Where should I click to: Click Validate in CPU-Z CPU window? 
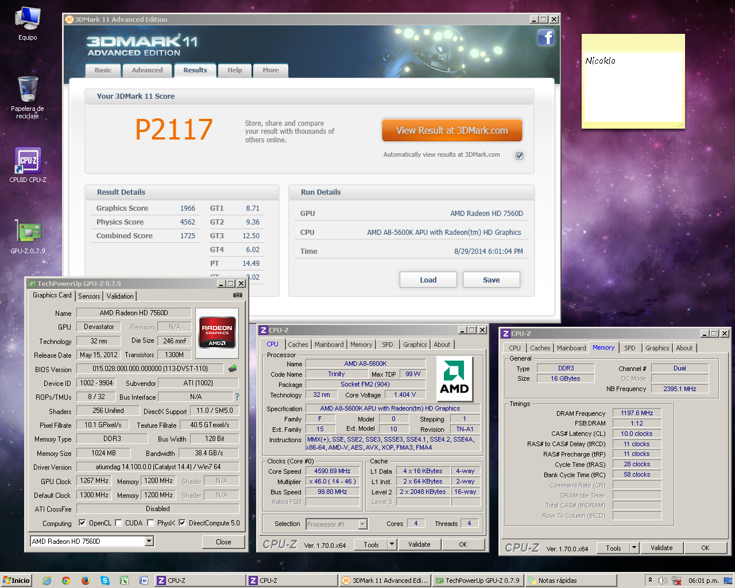419,544
